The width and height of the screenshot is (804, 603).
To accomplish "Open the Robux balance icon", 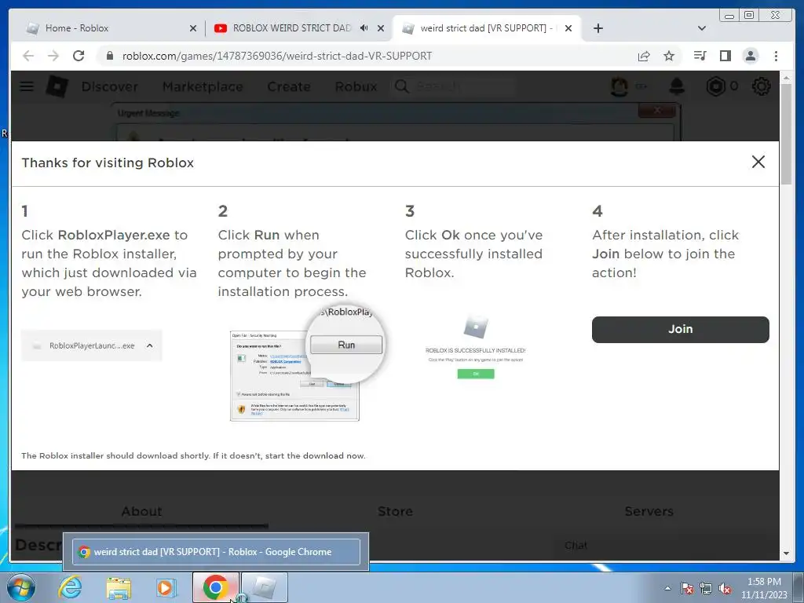I will coord(715,86).
